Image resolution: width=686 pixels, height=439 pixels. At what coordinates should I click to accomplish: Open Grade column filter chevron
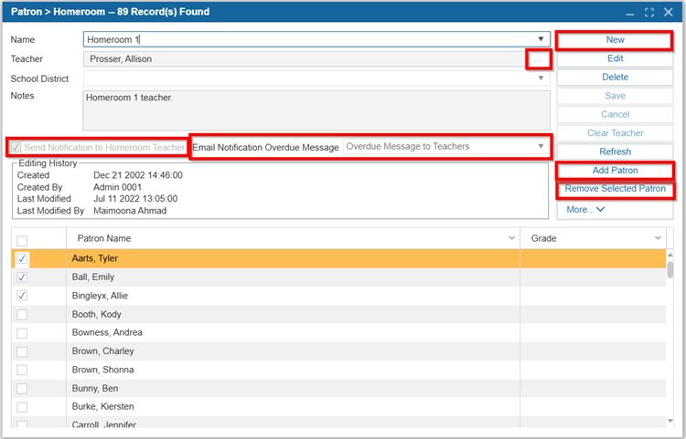(658, 238)
